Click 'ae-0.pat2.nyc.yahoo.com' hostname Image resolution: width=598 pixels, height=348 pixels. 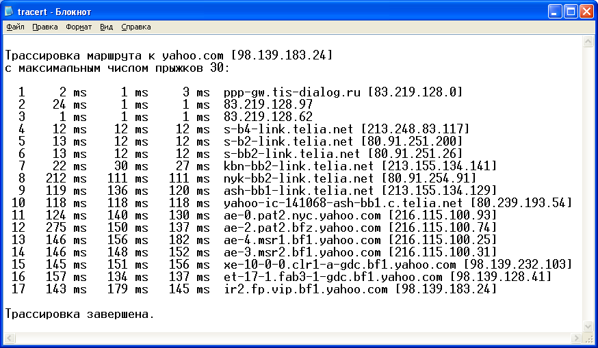coord(302,215)
